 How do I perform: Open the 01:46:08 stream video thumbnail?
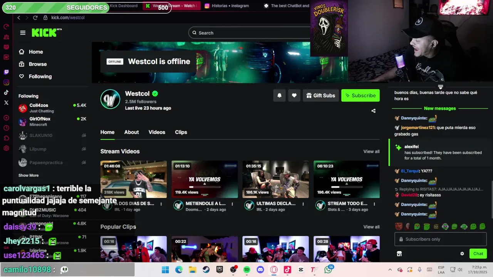[x=134, y=179]
